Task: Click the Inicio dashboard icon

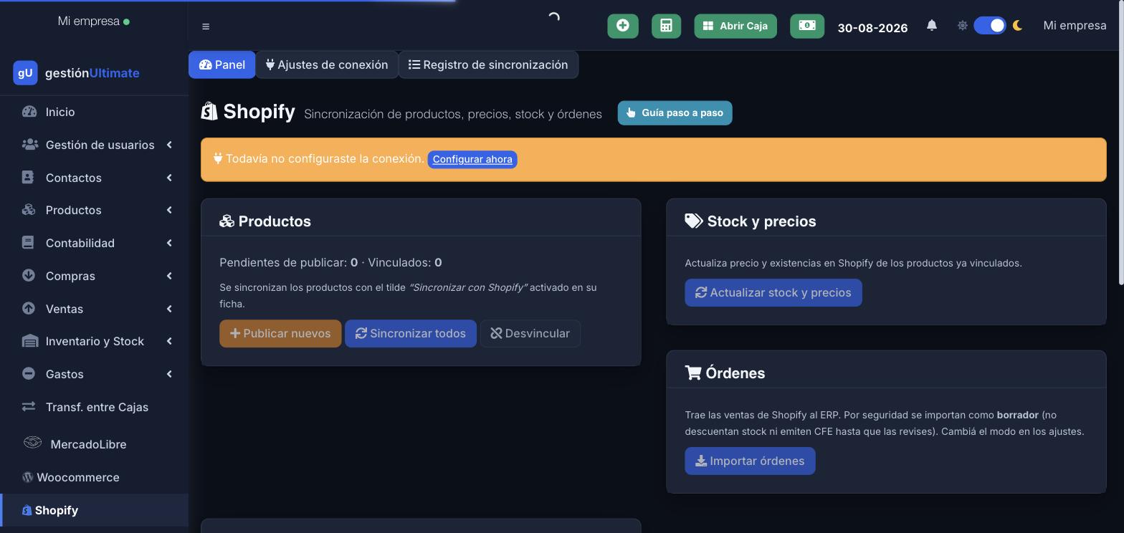Action: (x=29, y=112)
